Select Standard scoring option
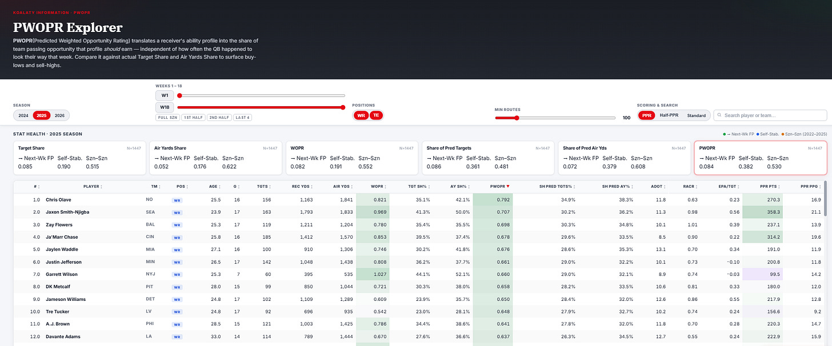The height and width of the screenshot is (346, 832). pos(696,115)
